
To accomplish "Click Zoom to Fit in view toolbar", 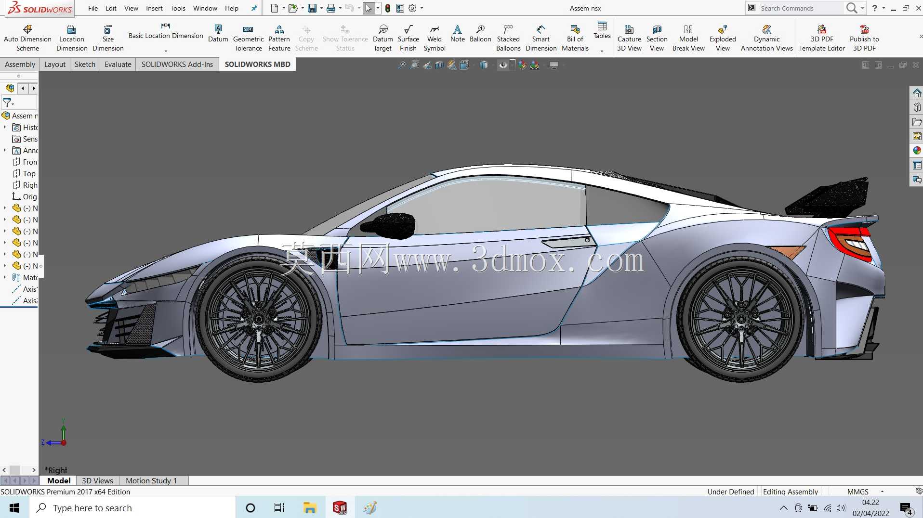I will (x=402, y=65).
